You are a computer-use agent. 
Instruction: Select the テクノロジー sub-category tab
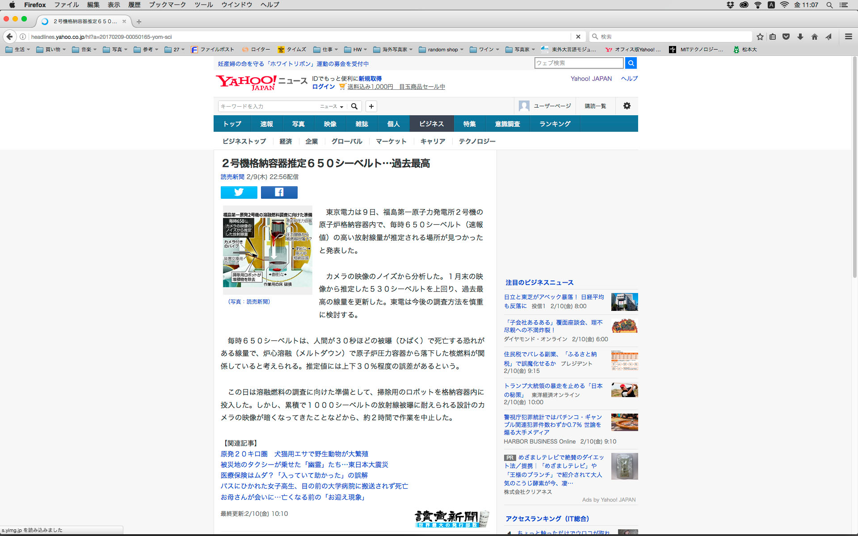[477, 141]
